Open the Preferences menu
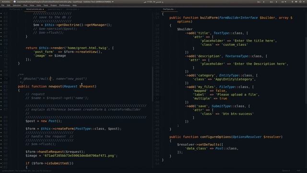 65,5
